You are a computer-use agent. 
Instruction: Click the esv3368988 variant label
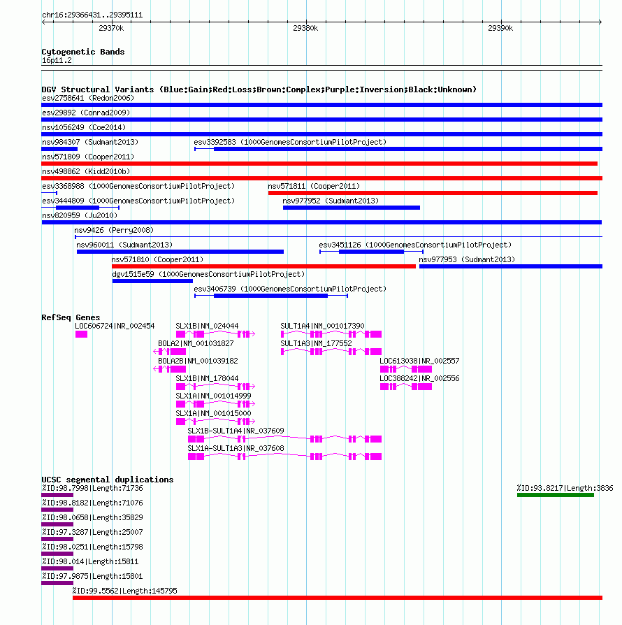click(138, 186)
